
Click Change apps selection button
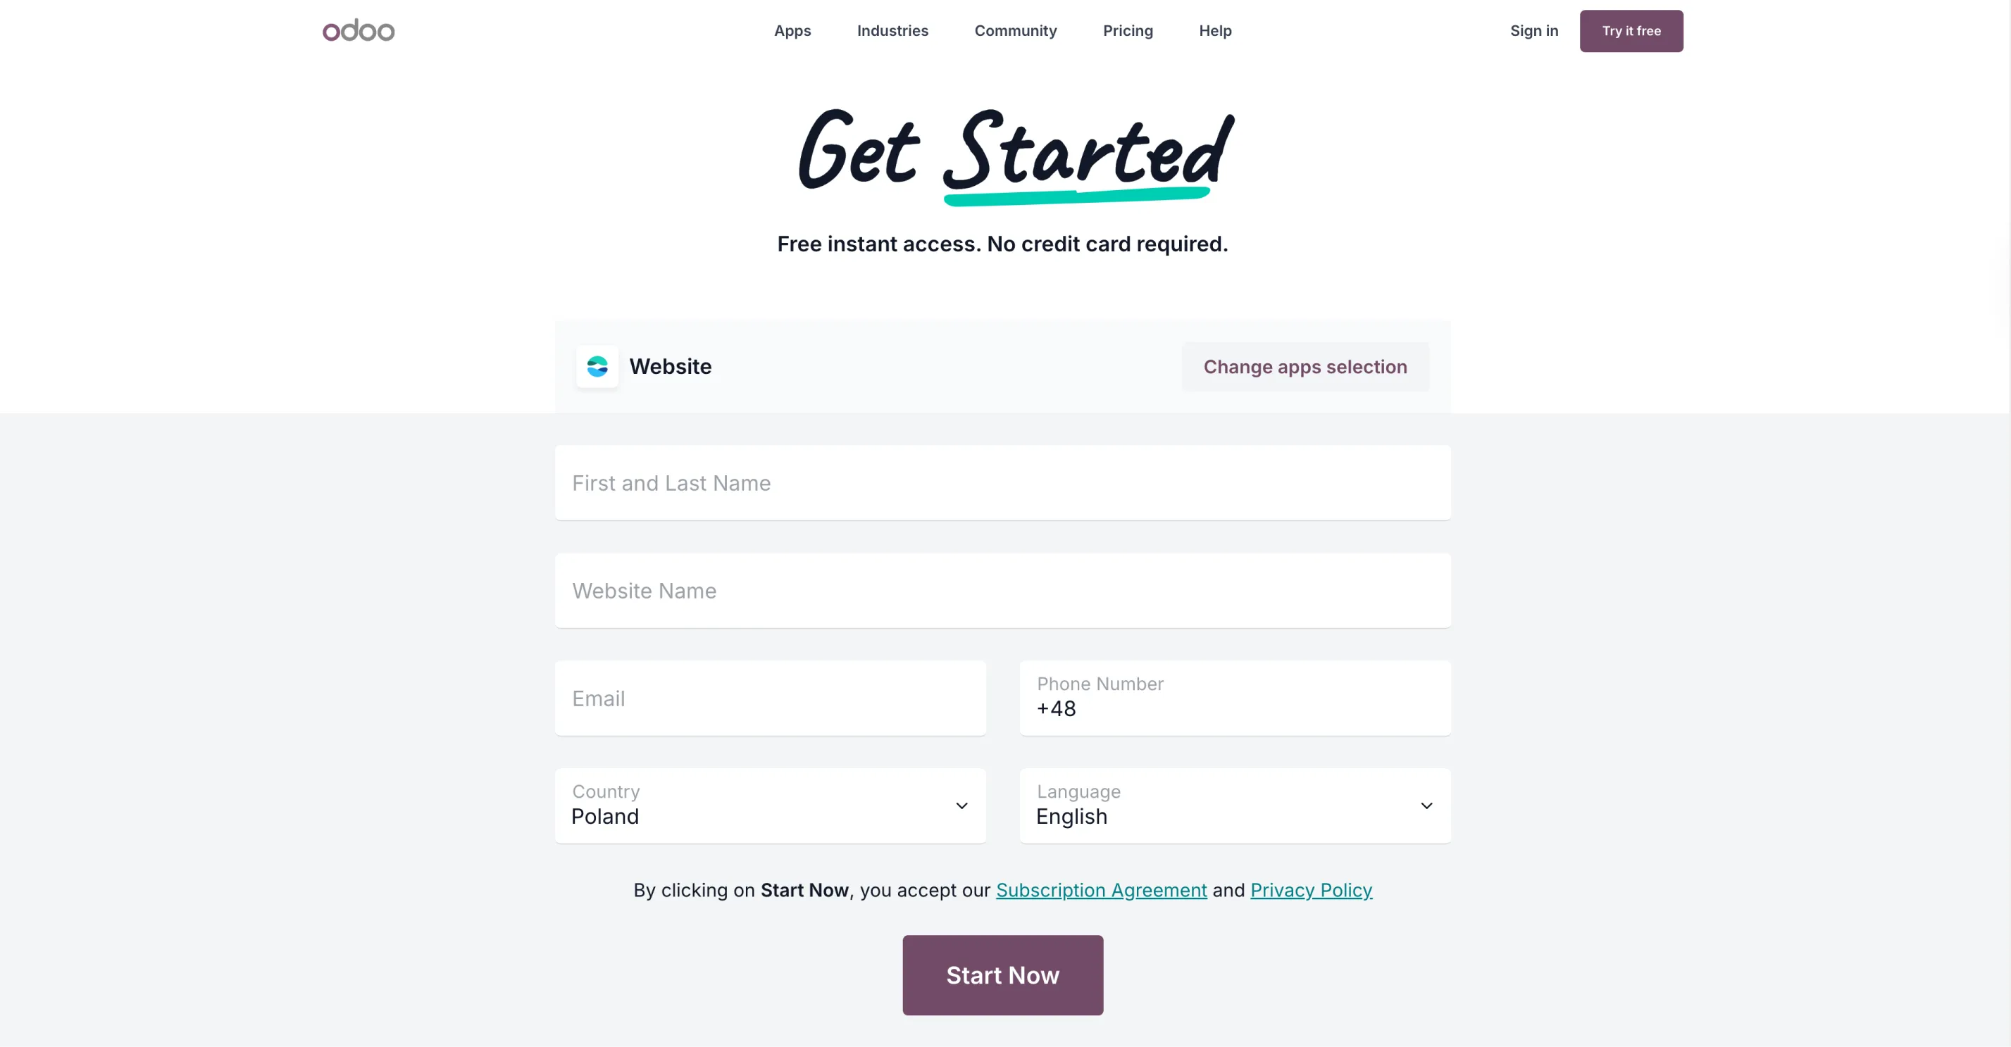1305,367
